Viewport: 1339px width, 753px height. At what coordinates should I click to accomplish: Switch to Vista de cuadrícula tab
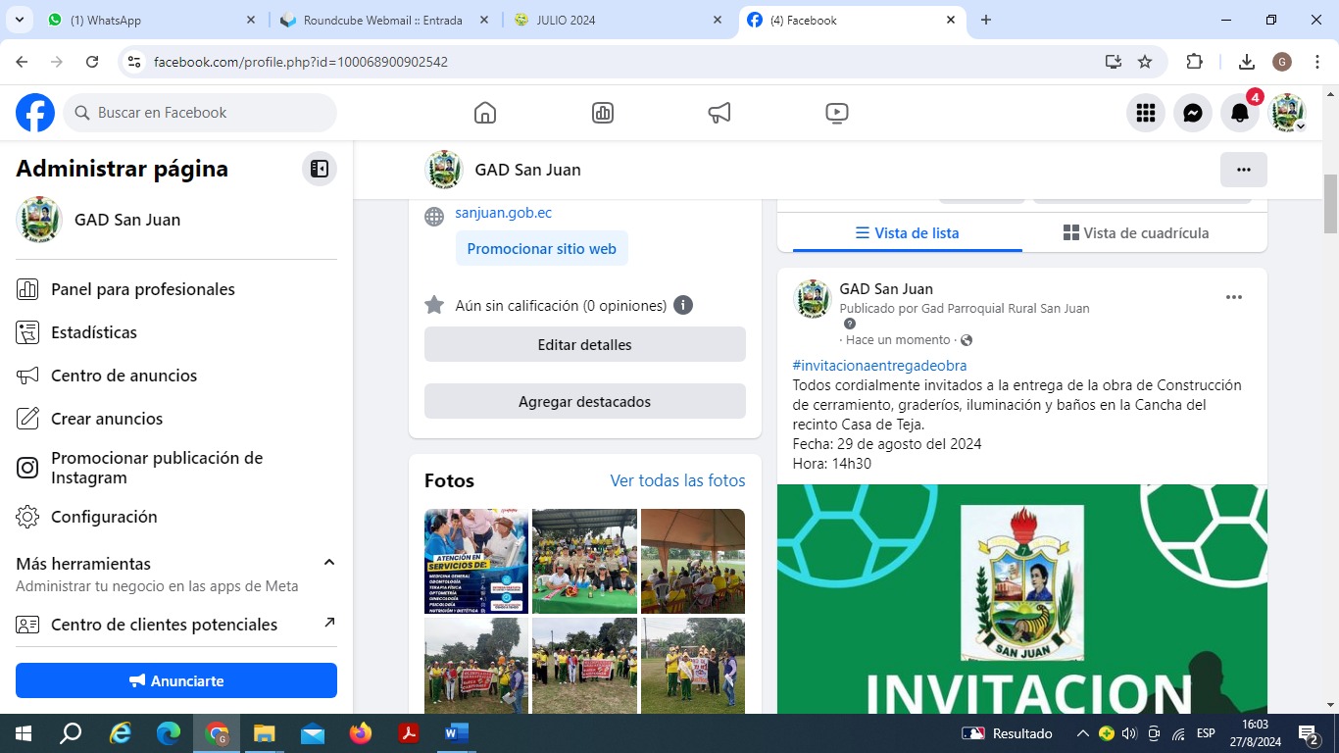click(x=1136, y=233)
